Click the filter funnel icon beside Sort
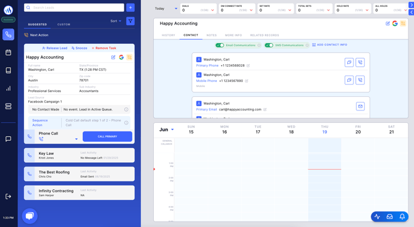414x227 pixels. pyautogui.click(x=130, y=21)
